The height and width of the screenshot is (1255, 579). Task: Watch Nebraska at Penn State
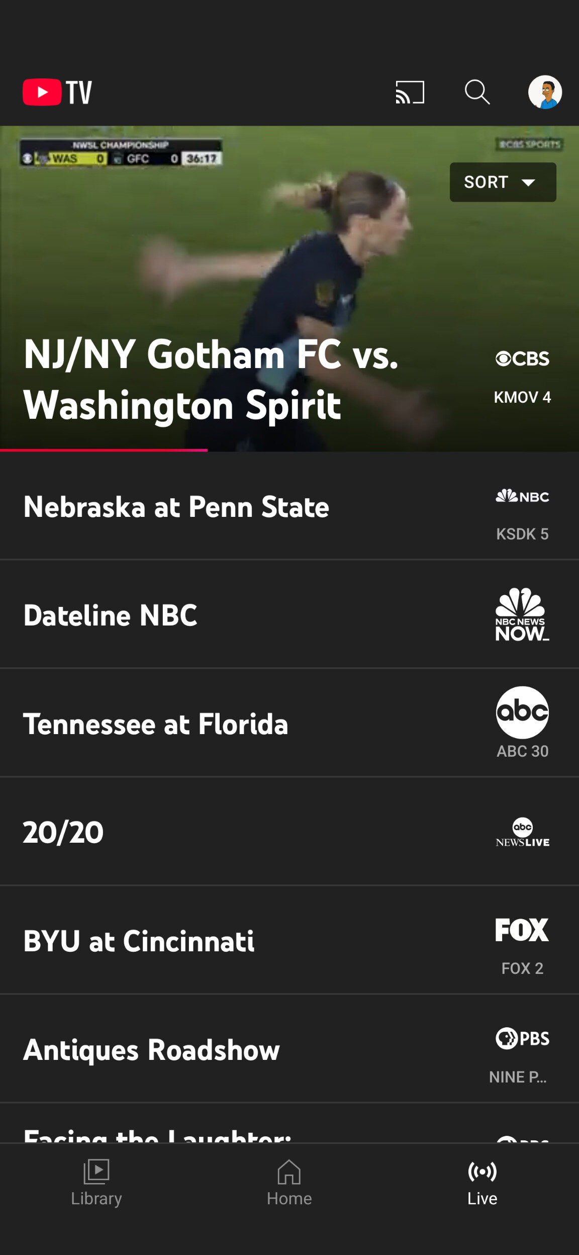(176, 507)
